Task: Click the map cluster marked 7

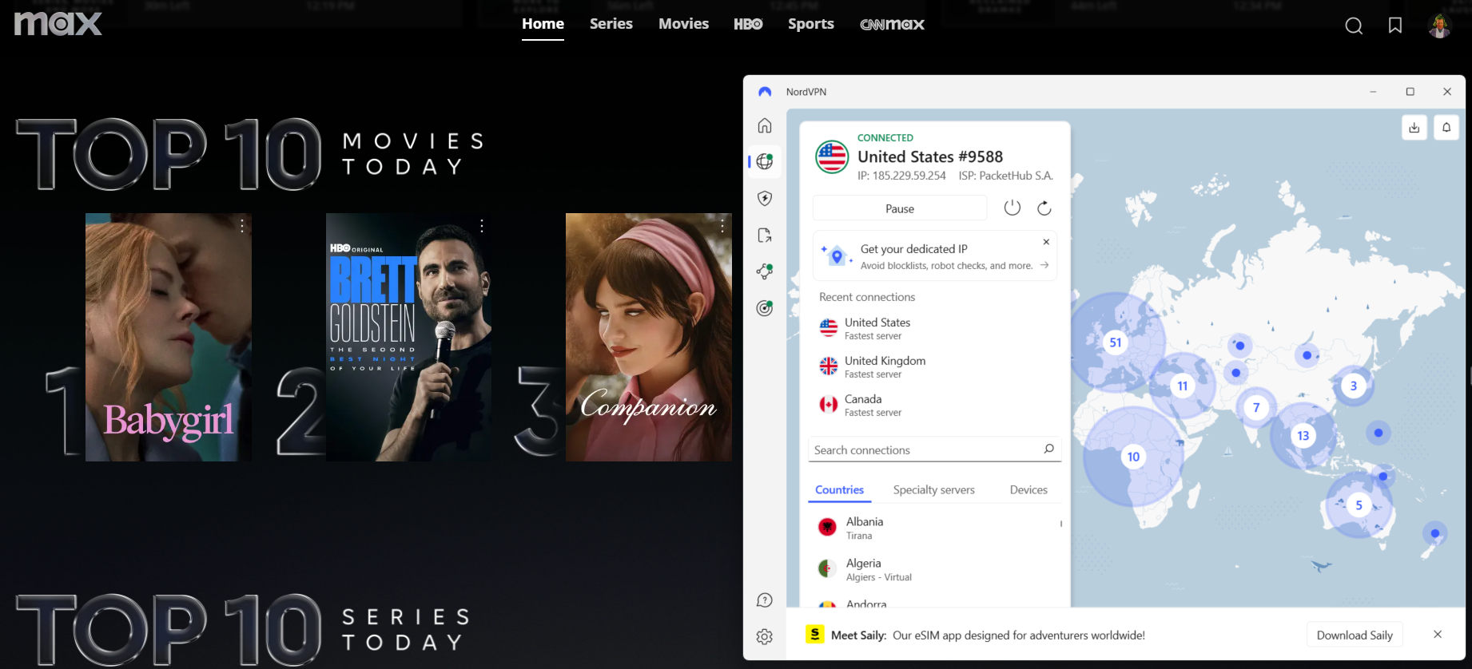Action: click(x=1256, y=408)
